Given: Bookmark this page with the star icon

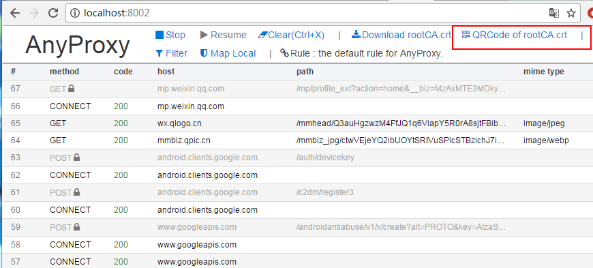Looking at the screenshot, I should 571,13.
